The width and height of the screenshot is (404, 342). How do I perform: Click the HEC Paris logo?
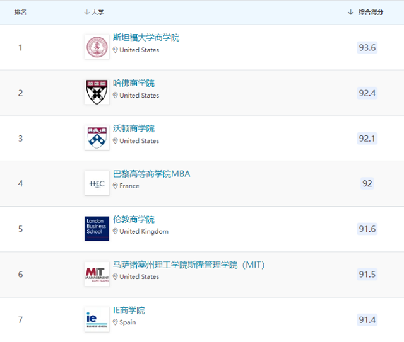tap(97, 183)
